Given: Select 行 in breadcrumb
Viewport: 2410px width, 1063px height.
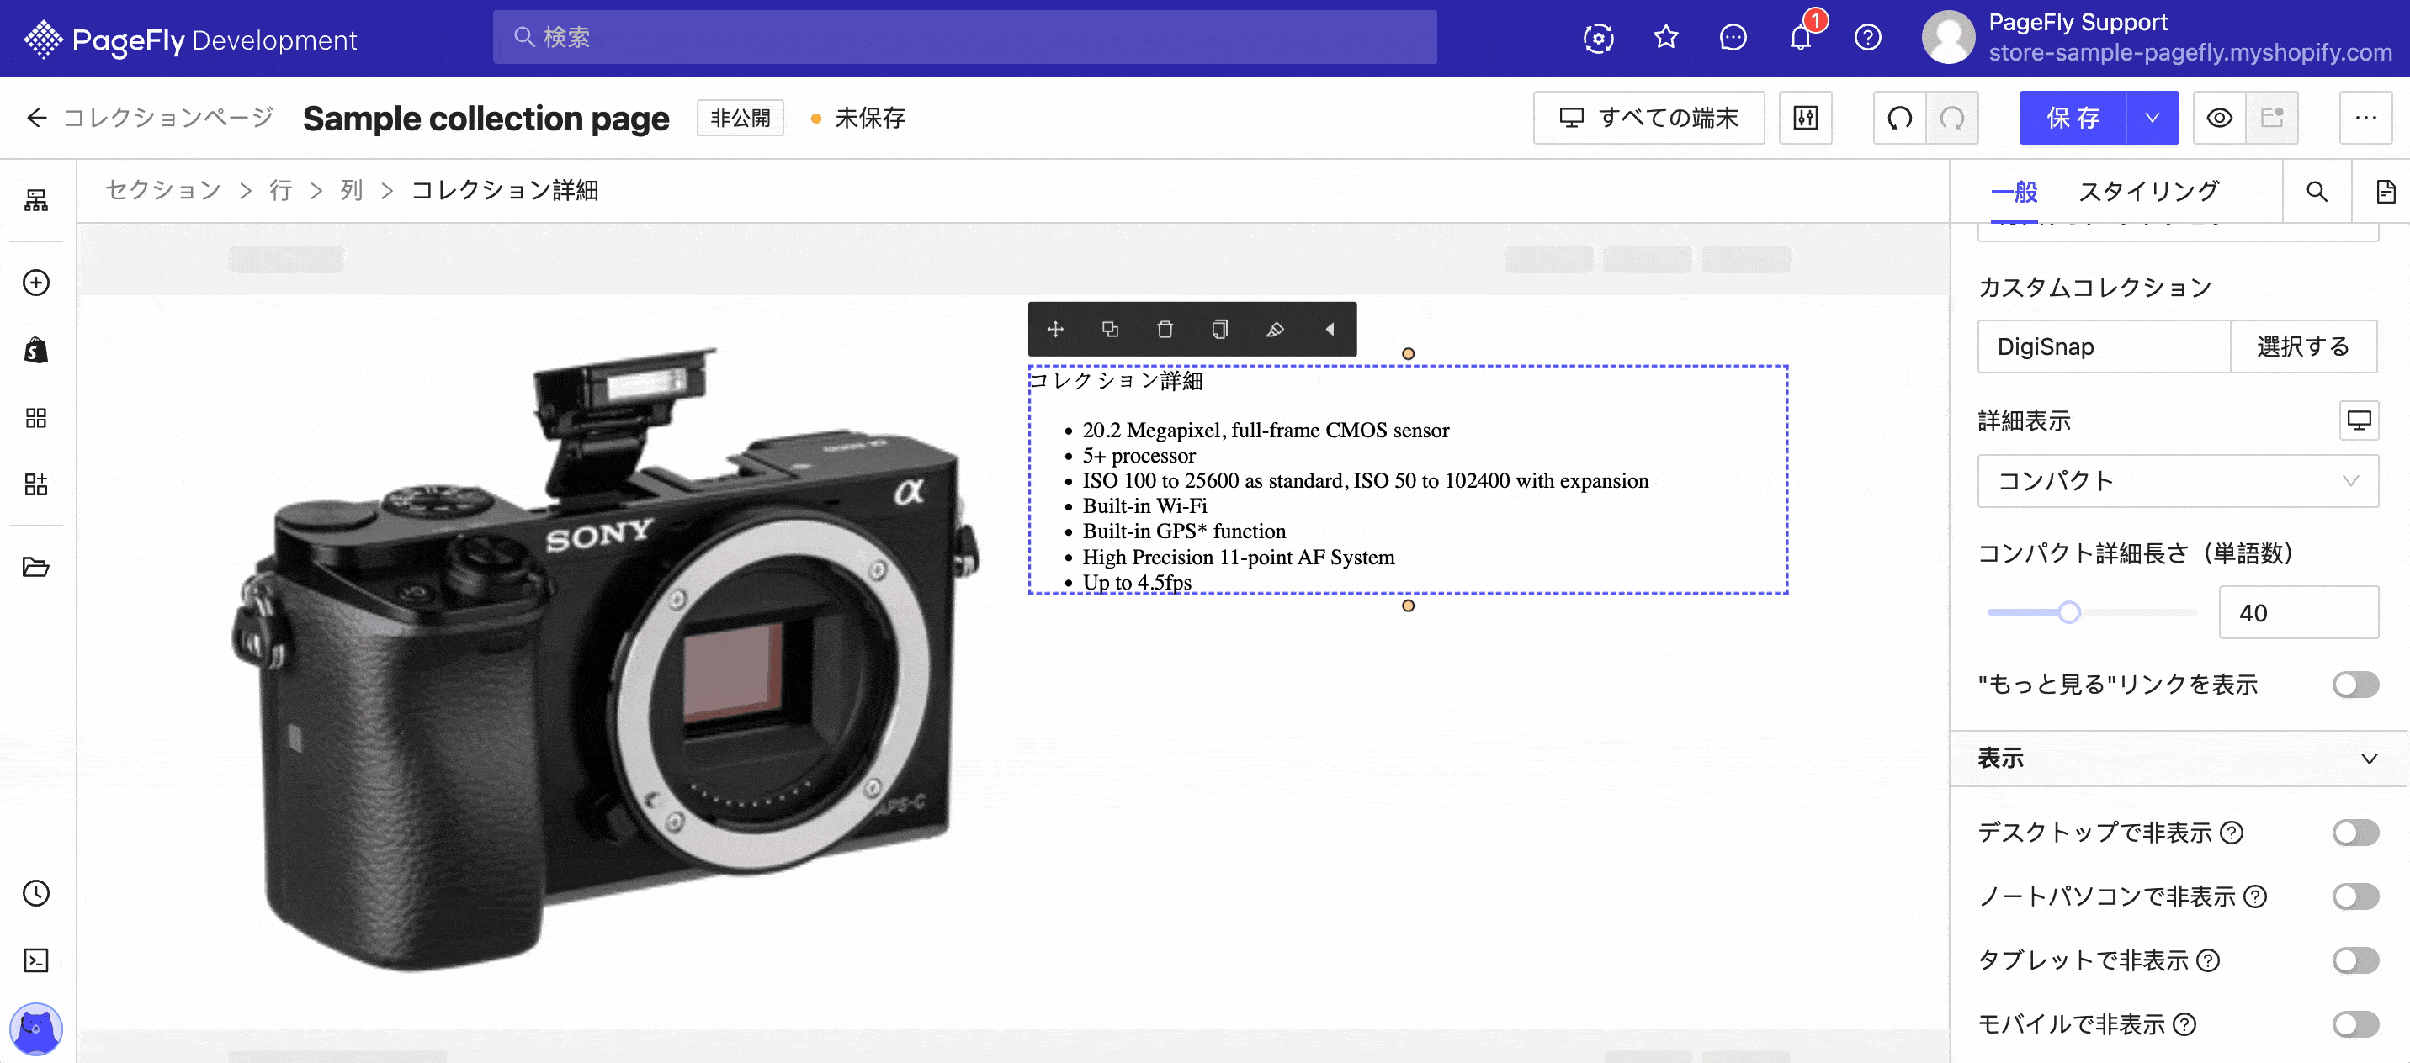Looking at the screenshot, I should (281, 191).
